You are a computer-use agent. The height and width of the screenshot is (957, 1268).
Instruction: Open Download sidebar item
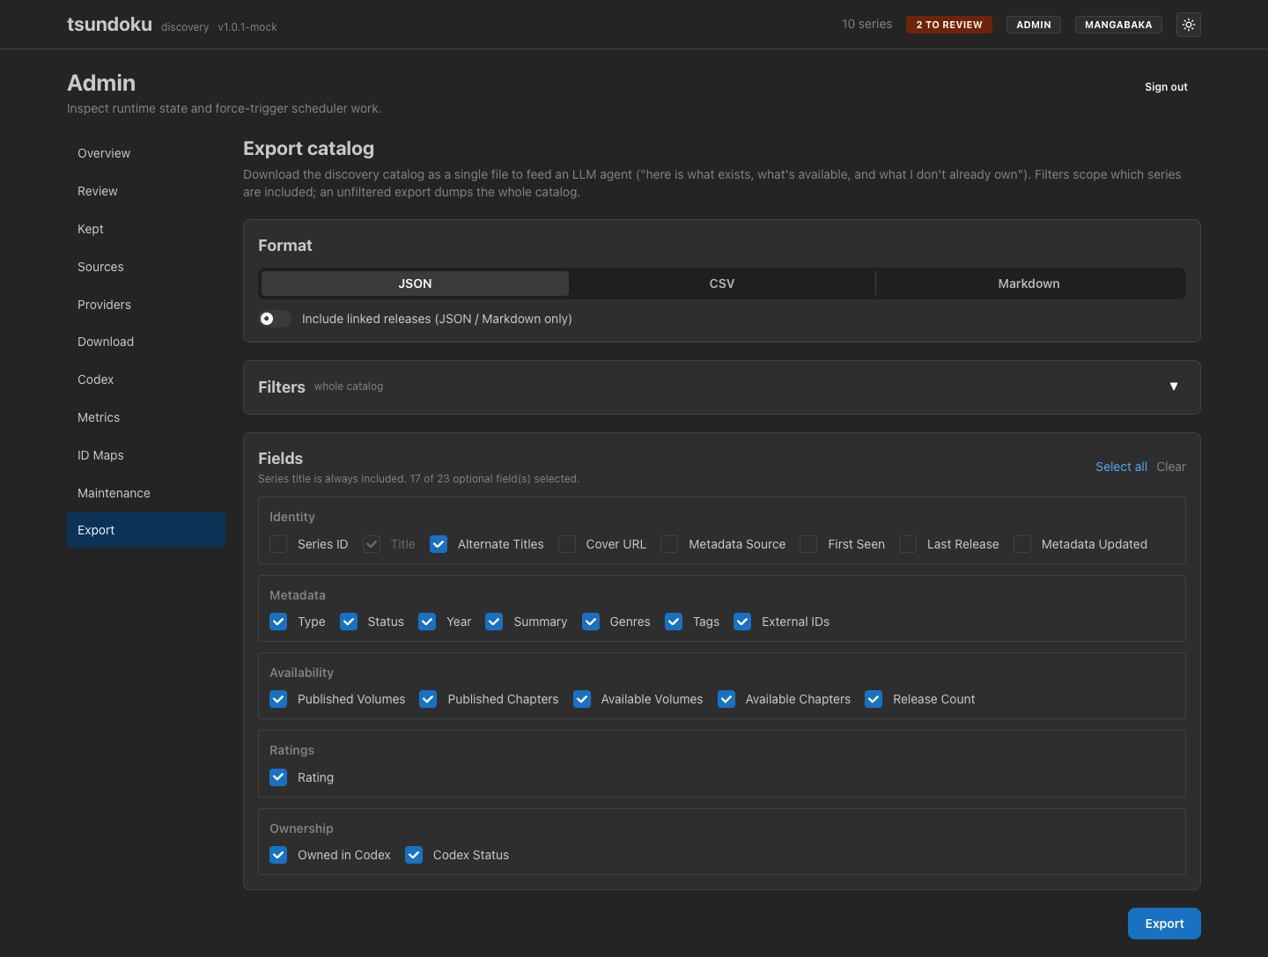pos(146,342)
